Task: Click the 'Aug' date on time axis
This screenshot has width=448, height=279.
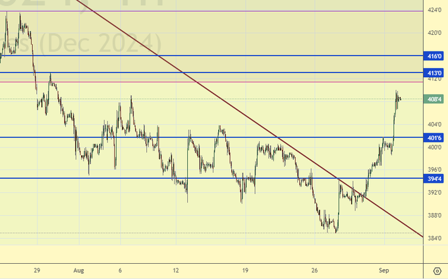Action: point(80,270)
